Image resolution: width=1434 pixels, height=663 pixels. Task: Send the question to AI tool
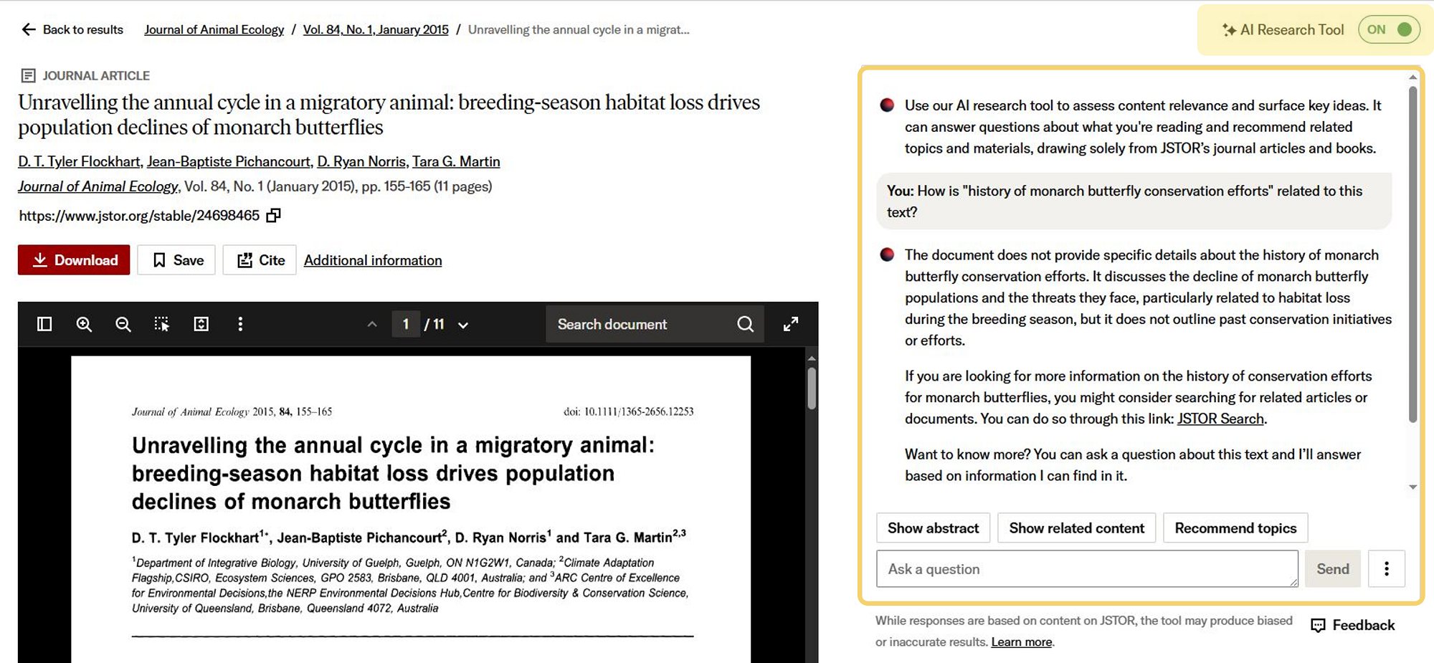click(1332, 568)
